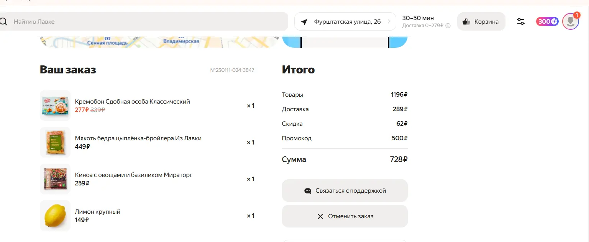Image resolution: width=589 pixels, height=242 pixels.
Task: Open the Корзина cart button
Action: click(x=481, y=21)
